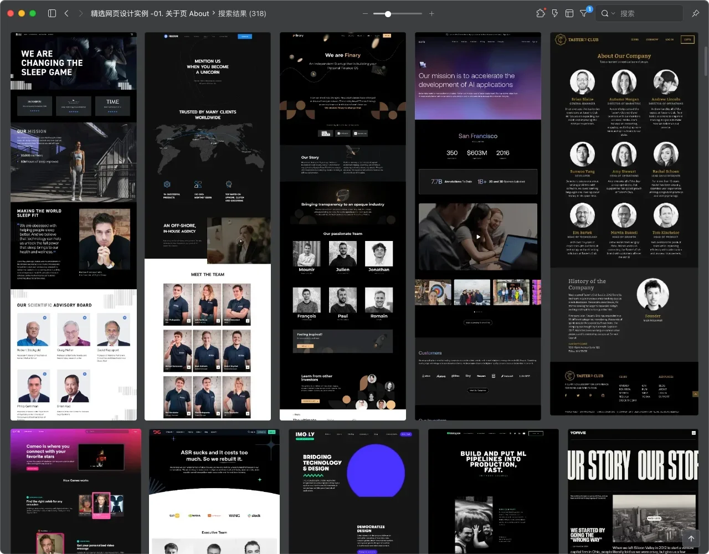
Task: Expand the search magnifier dropdown arrow
Action: pyautogui.click(x=613, y=13)
